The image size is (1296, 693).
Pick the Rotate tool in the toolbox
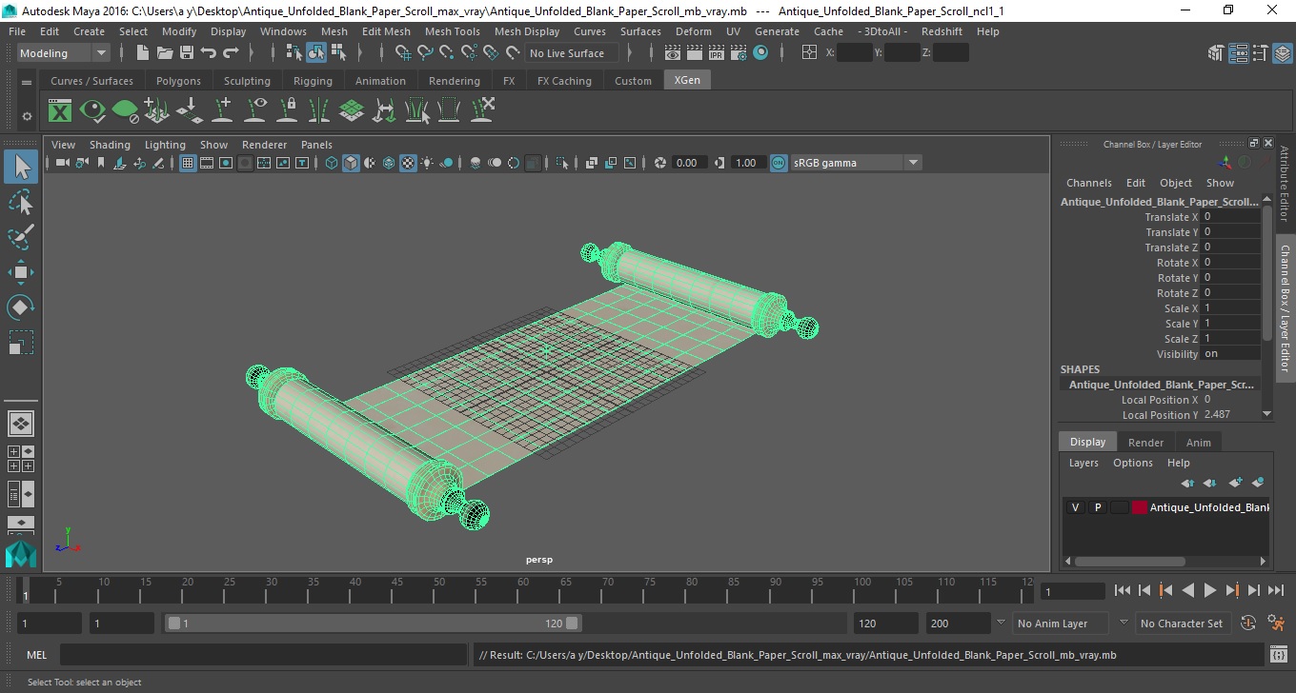[x=21, y=307]
